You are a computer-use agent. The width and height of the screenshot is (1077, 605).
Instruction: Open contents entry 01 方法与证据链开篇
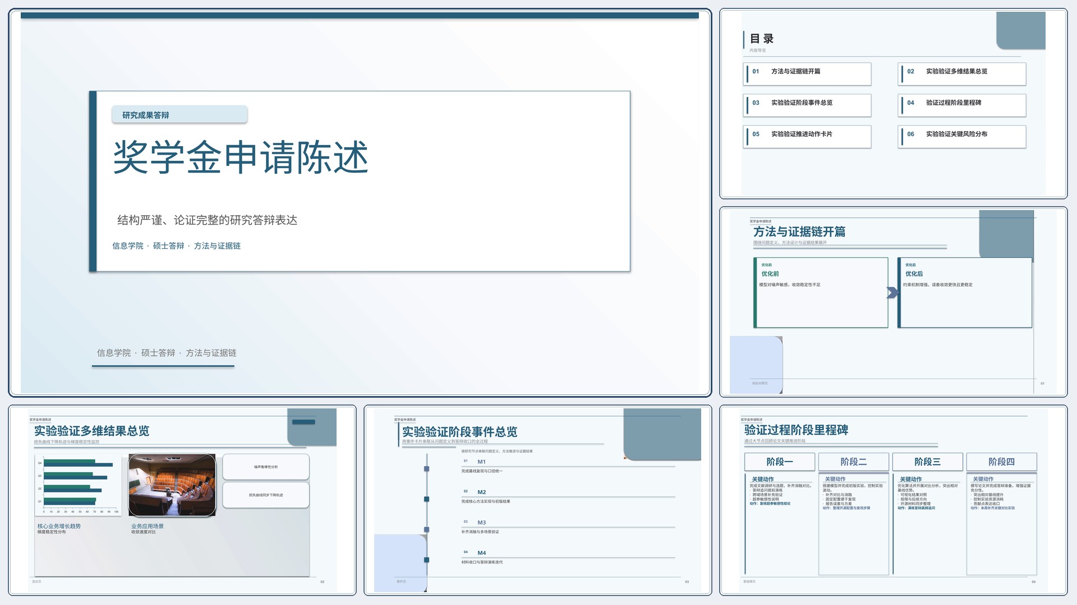(807, 74)
